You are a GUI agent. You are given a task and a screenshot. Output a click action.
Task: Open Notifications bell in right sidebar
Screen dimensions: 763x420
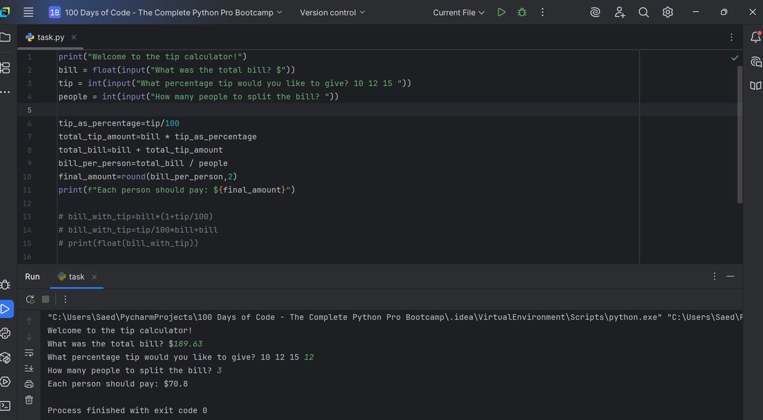click(x=756, y=38)
